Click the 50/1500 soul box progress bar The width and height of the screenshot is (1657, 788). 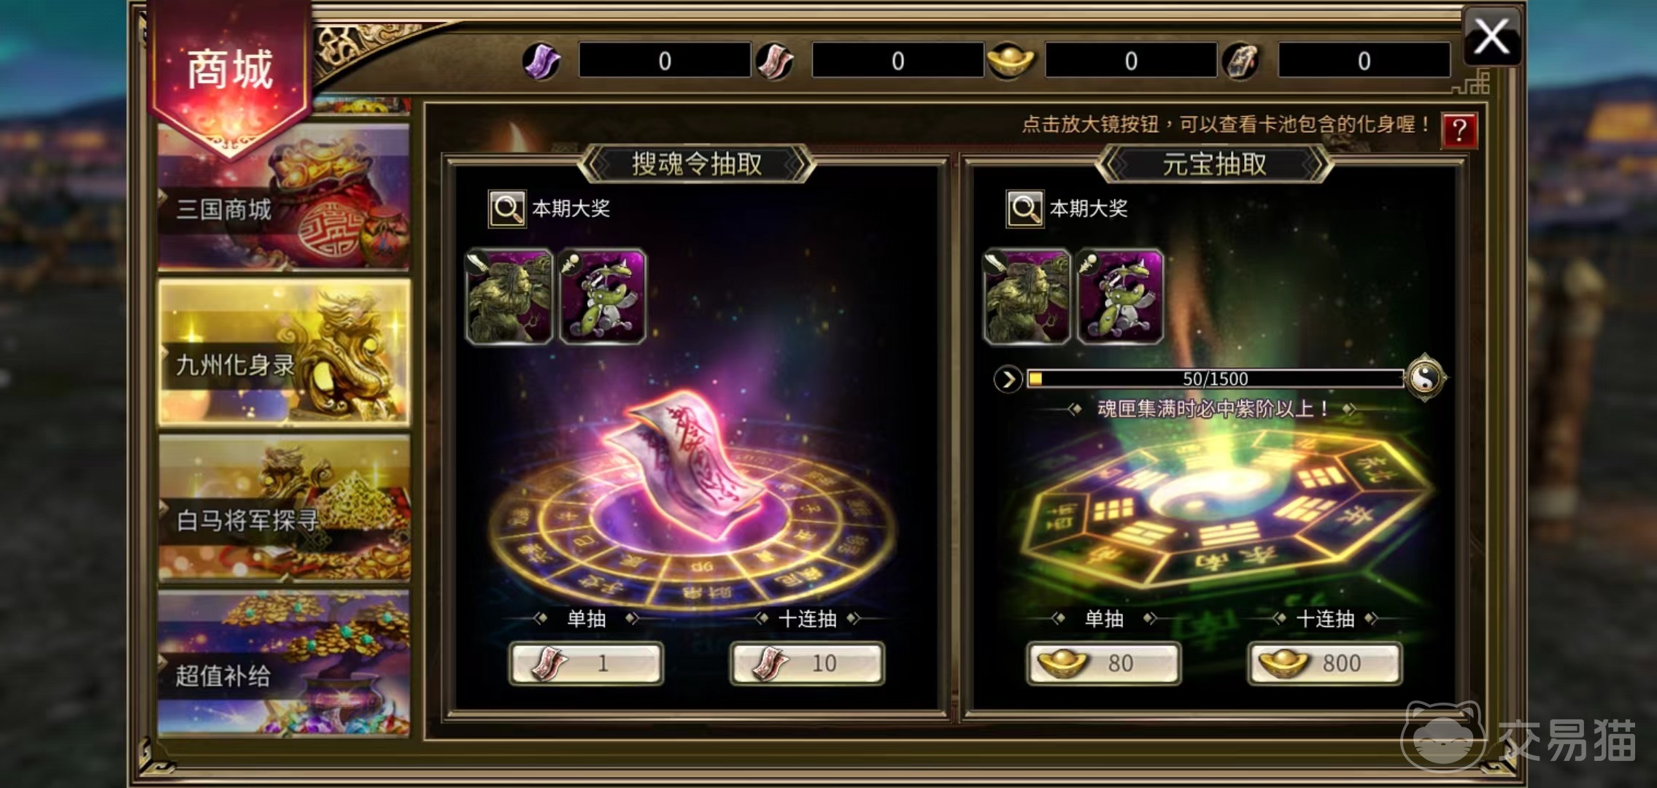1215,379
